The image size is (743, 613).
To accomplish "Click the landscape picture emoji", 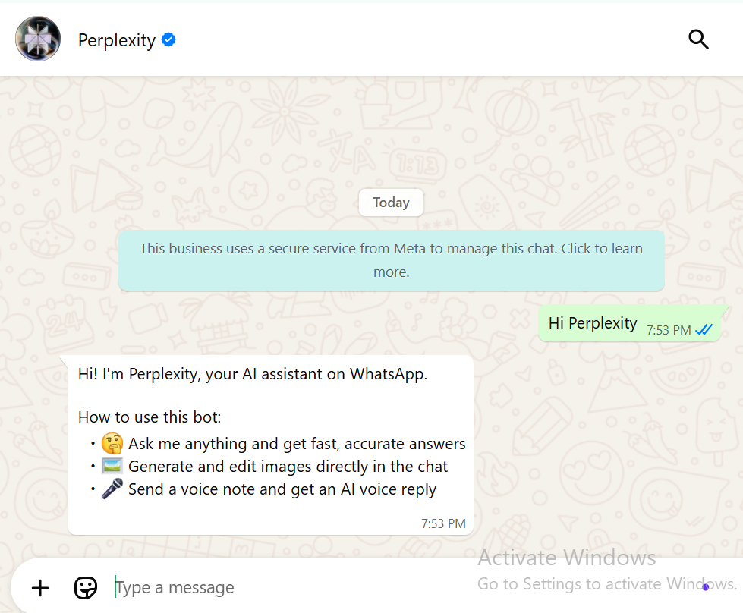I will [x=112, y=466].
